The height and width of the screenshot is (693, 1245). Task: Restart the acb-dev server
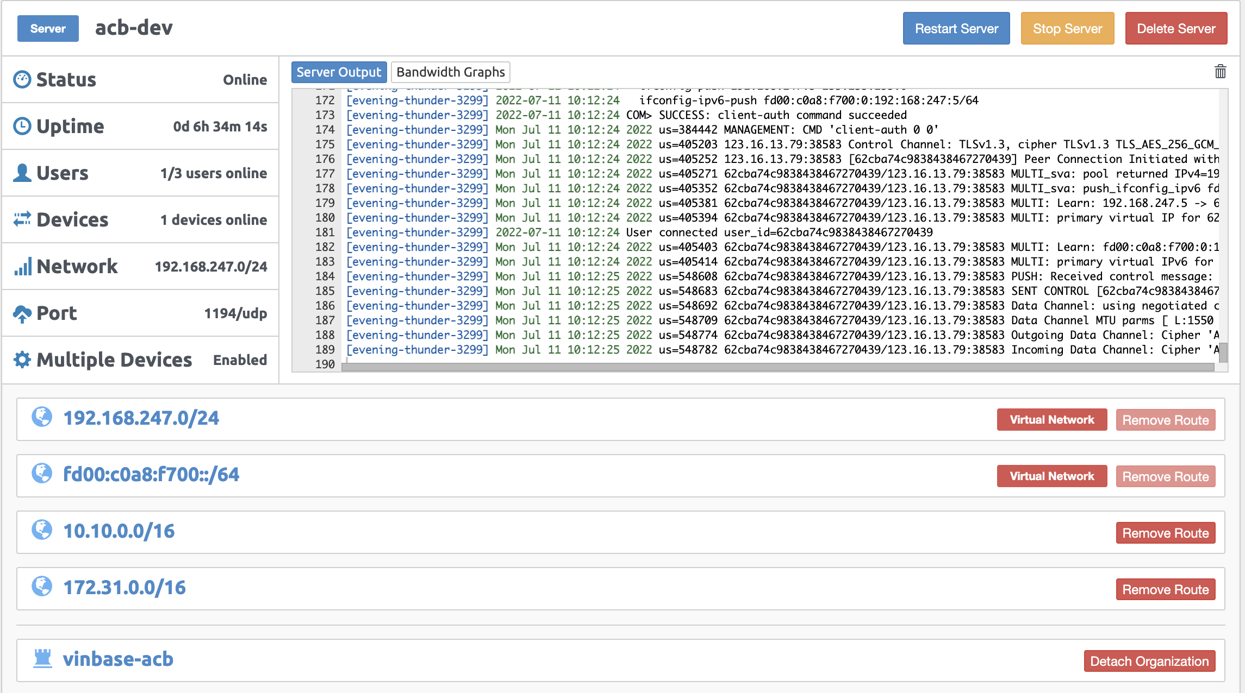coord(956,28)
